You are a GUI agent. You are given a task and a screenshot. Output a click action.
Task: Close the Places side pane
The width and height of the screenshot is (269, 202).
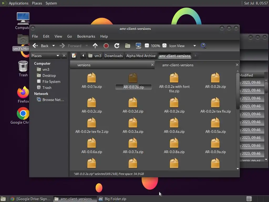64,56
